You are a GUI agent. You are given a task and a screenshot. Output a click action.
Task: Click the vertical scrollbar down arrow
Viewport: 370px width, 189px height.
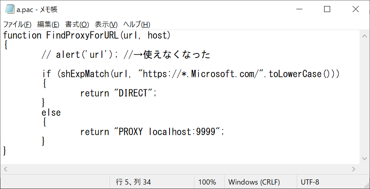coord(364,158)
